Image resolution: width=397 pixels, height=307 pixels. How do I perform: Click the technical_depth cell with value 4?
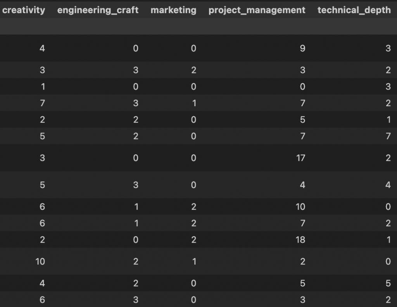coord(388,185)
